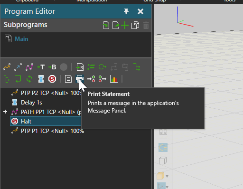Open the coordinate frame dropdown arrow
The image size is (243, 189).
167,187
